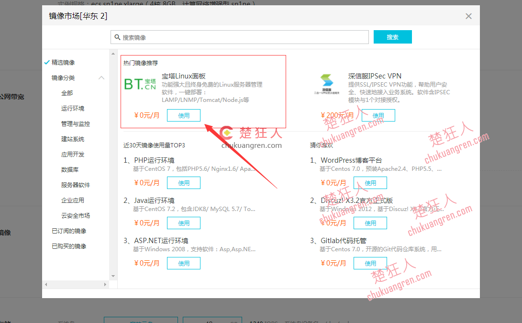Click 使用 for Java运行环境
The image size is (522, 323).
(184, 223)
